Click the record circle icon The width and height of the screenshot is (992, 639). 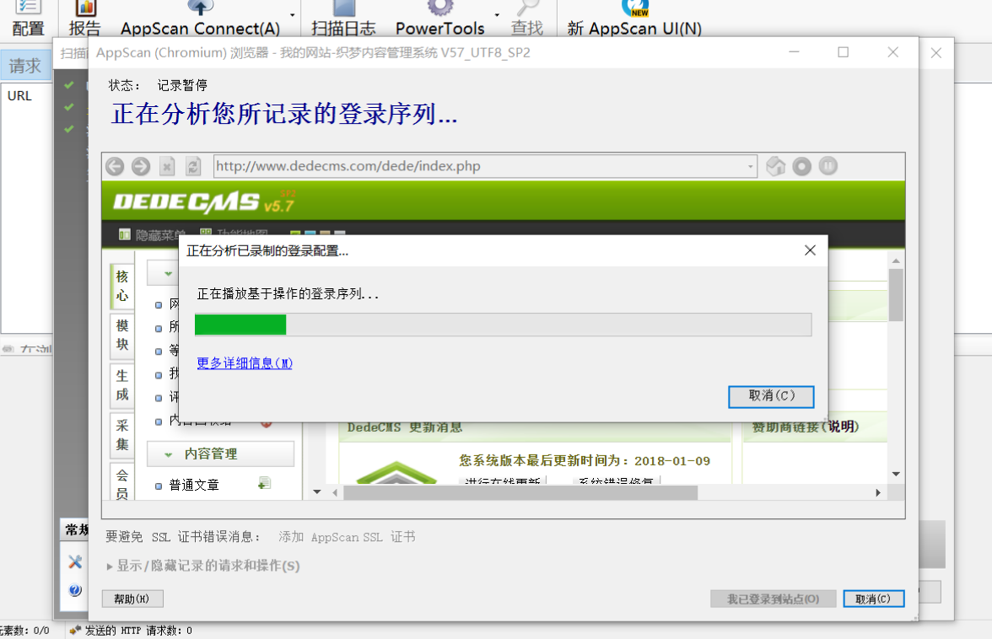tap(801, 166)
